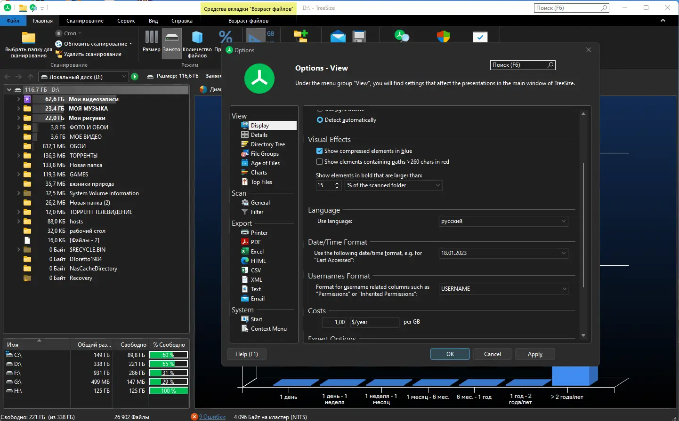679x421 pixels.
Task: Click the 65 % free-space bar for D:\
Action: coord(169,364)
